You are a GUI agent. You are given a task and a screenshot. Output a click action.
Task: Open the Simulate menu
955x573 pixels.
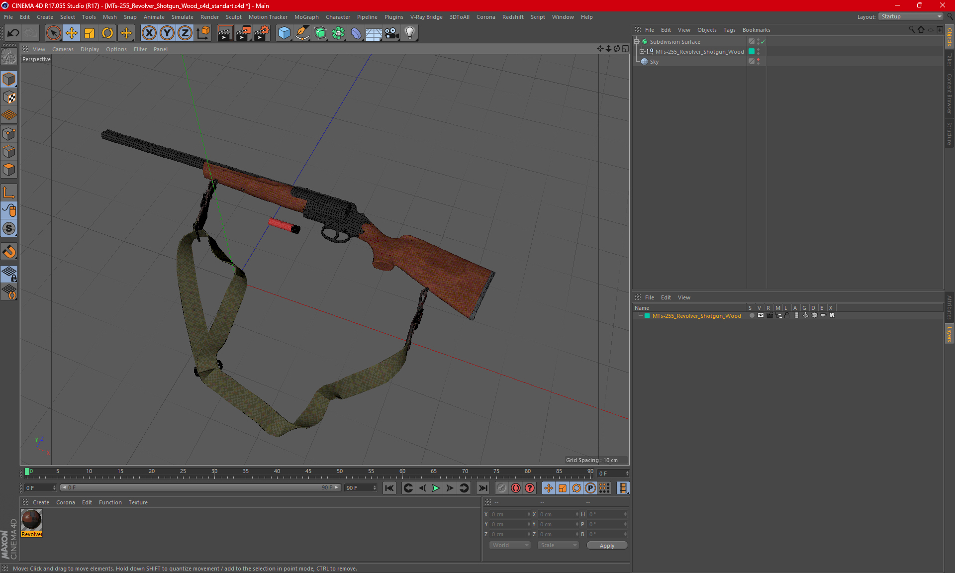182,17
